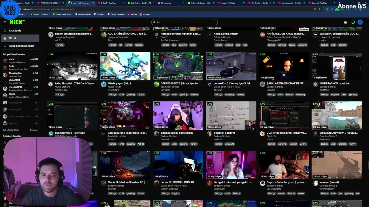Open DEPRESİF GECE stream thumbnail

178,66
